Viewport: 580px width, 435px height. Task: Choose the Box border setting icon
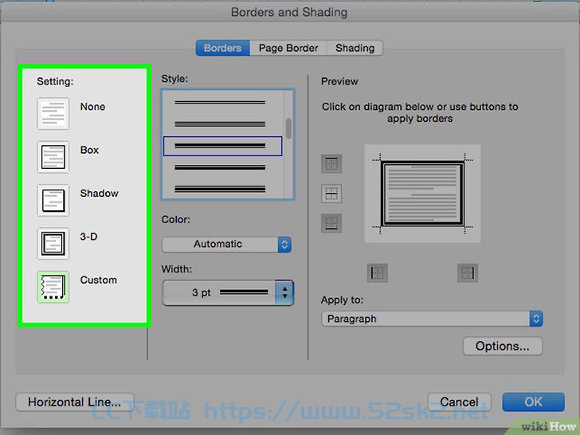pos(53,157)
